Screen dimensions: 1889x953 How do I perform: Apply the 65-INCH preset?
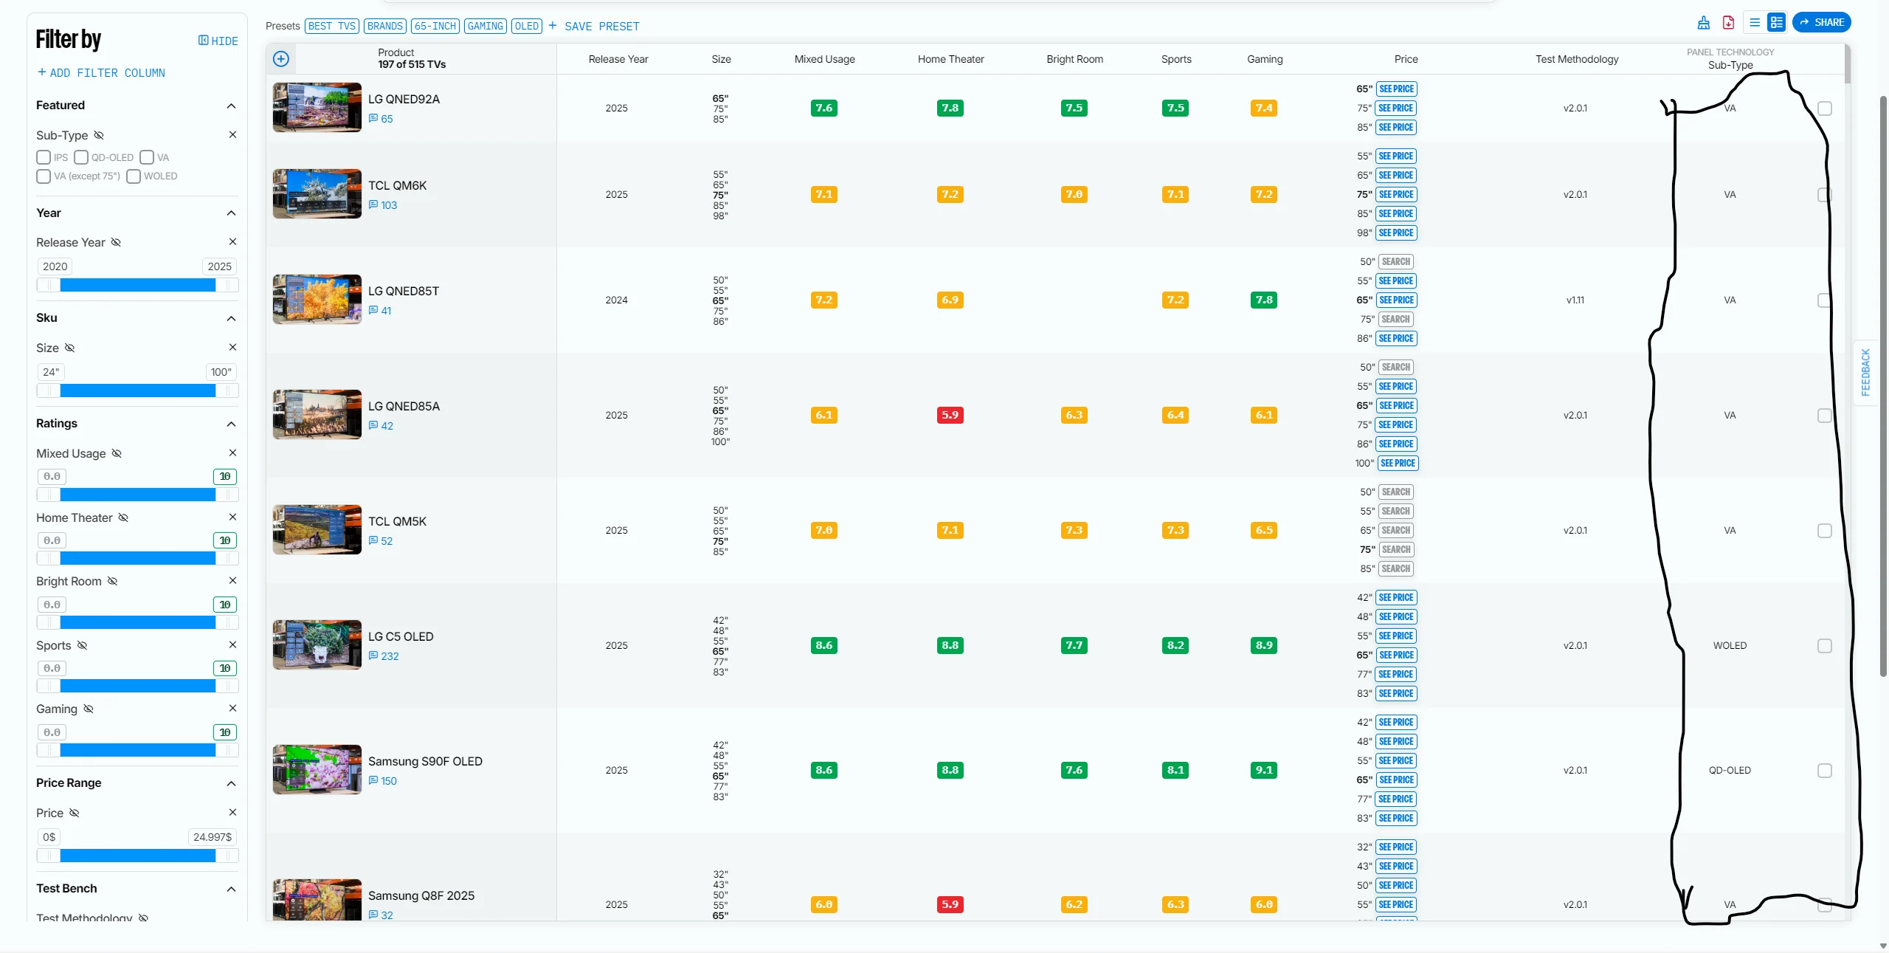coord(435,27)
